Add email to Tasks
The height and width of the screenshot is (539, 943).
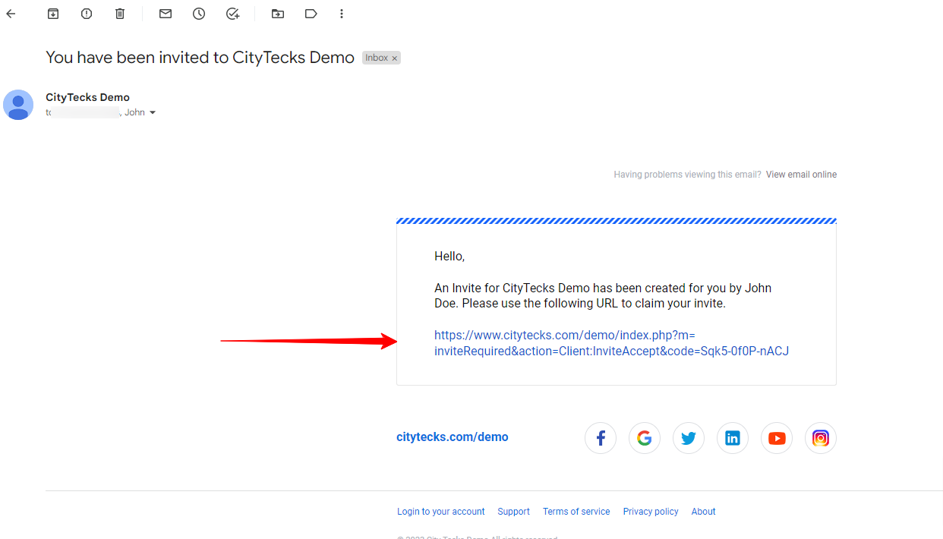[x=233, y=14]
